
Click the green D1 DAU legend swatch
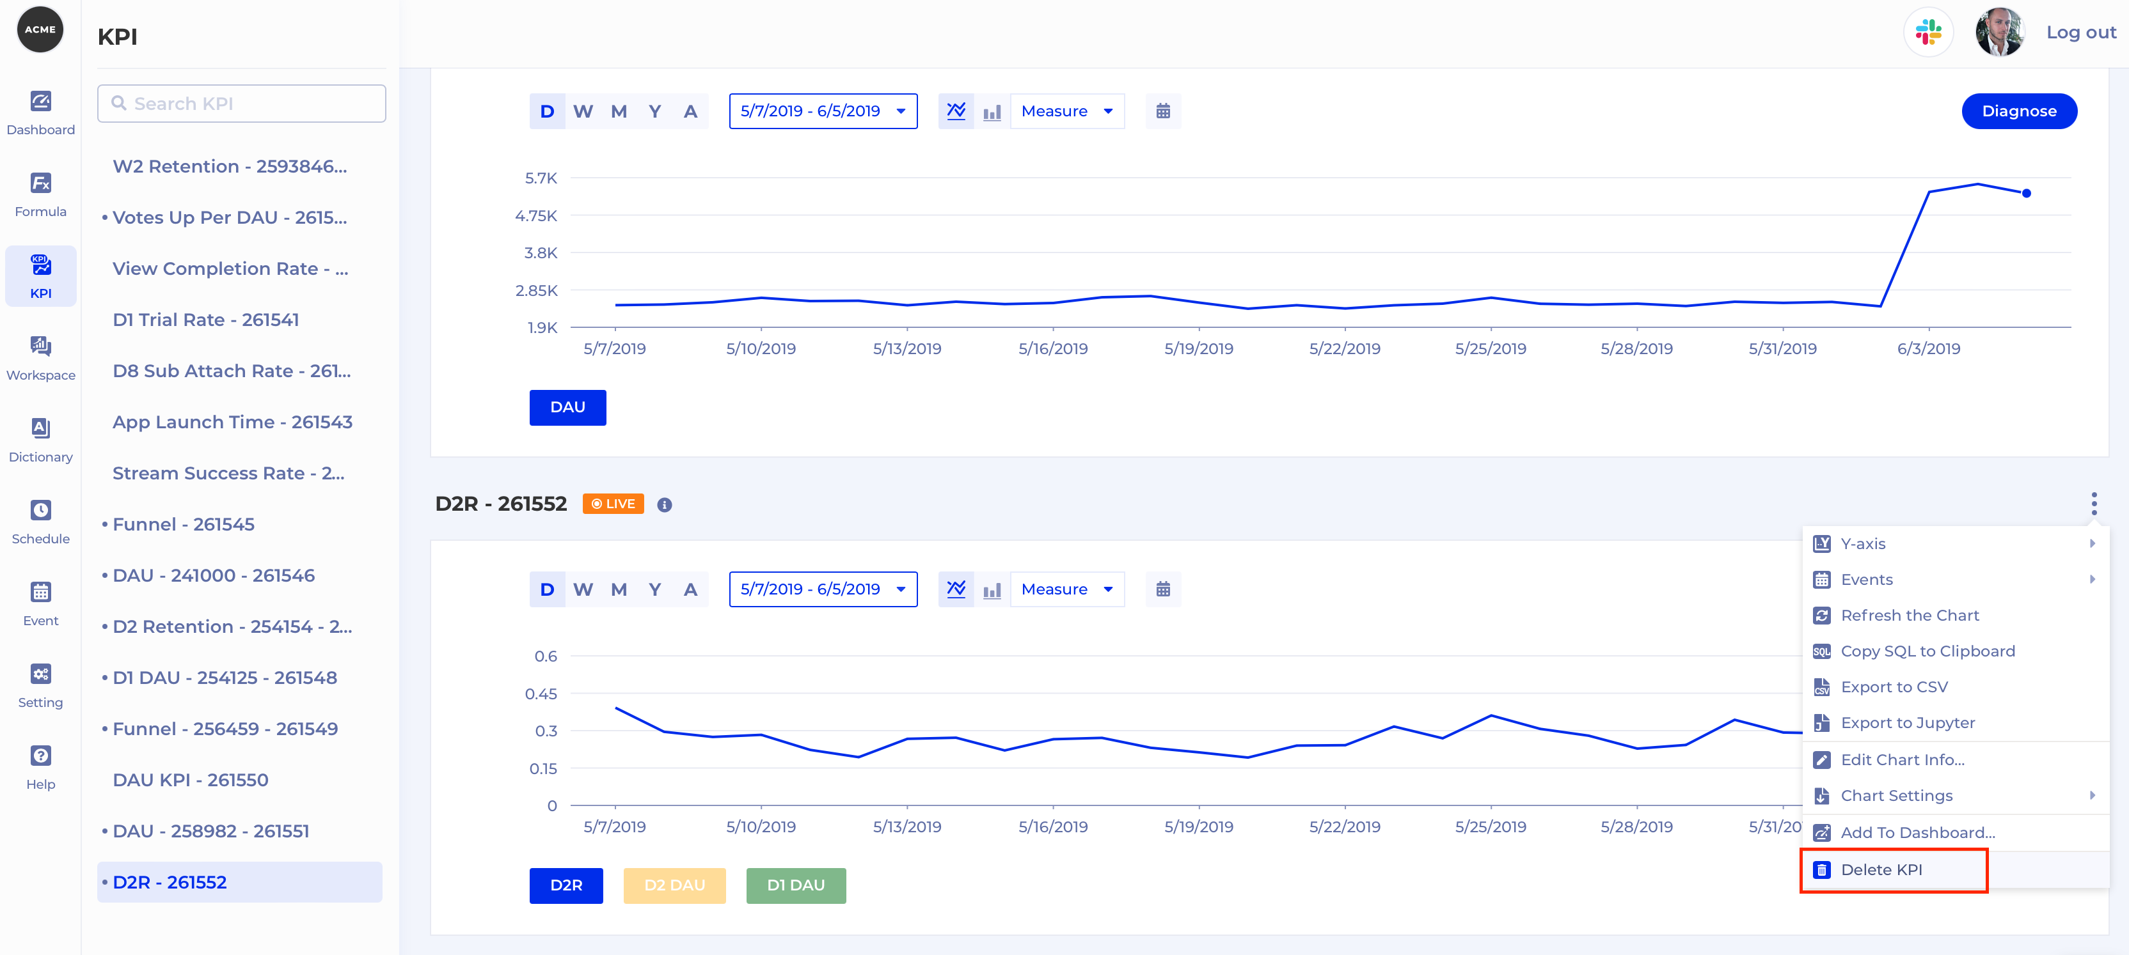click(x=795, y=885)
